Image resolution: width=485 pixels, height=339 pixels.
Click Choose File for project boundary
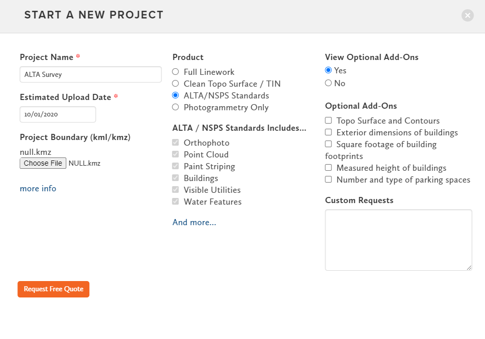pyautogui.click(x=43, y=163)
